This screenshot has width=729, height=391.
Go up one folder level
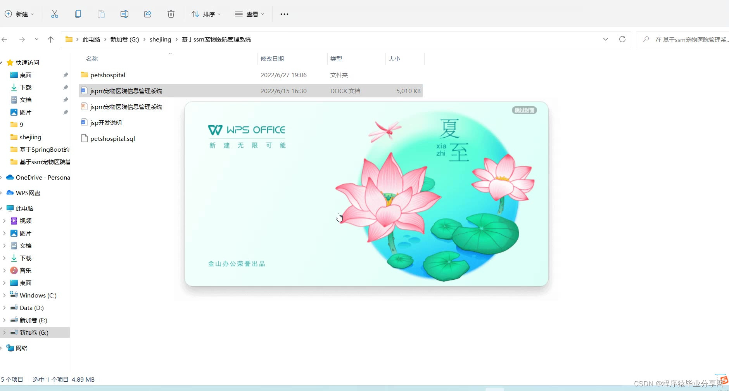[x=50, y=40]
